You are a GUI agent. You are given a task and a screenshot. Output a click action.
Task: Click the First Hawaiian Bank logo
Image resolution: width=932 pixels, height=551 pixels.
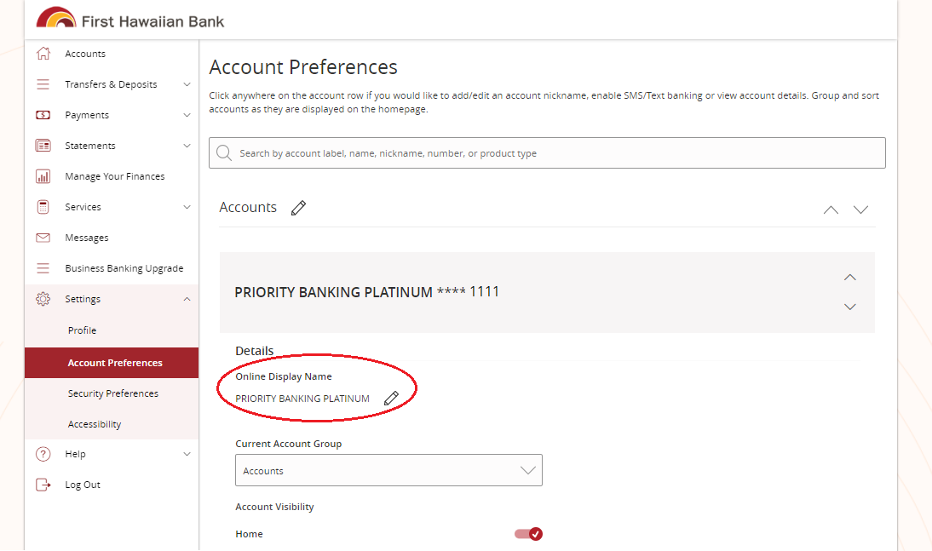pyautogui.click(x=130, y=19)
